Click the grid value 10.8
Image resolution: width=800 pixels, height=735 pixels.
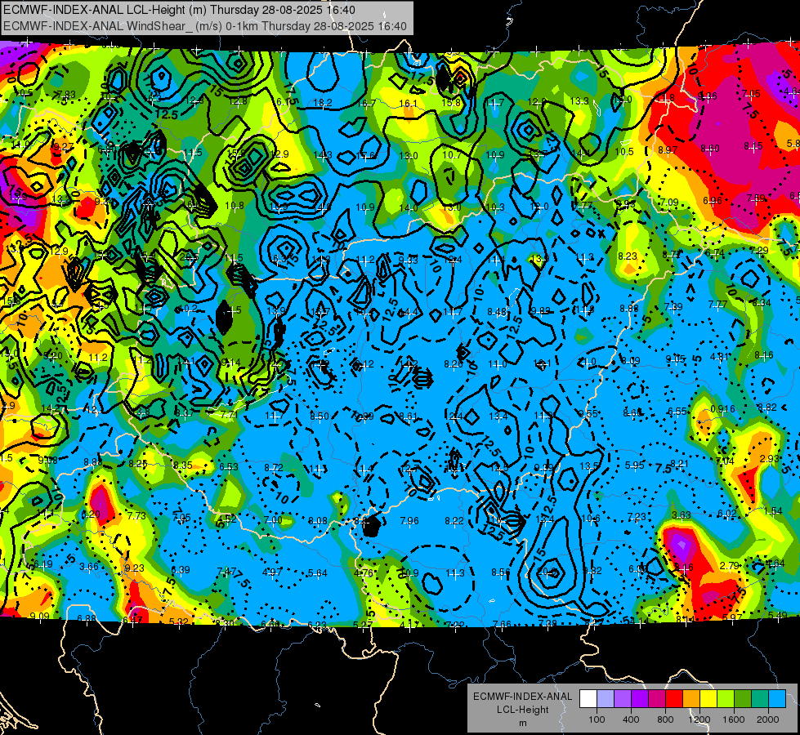[235, 206]
